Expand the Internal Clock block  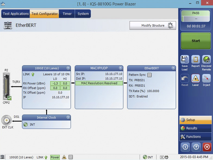[x=68, y=117]
